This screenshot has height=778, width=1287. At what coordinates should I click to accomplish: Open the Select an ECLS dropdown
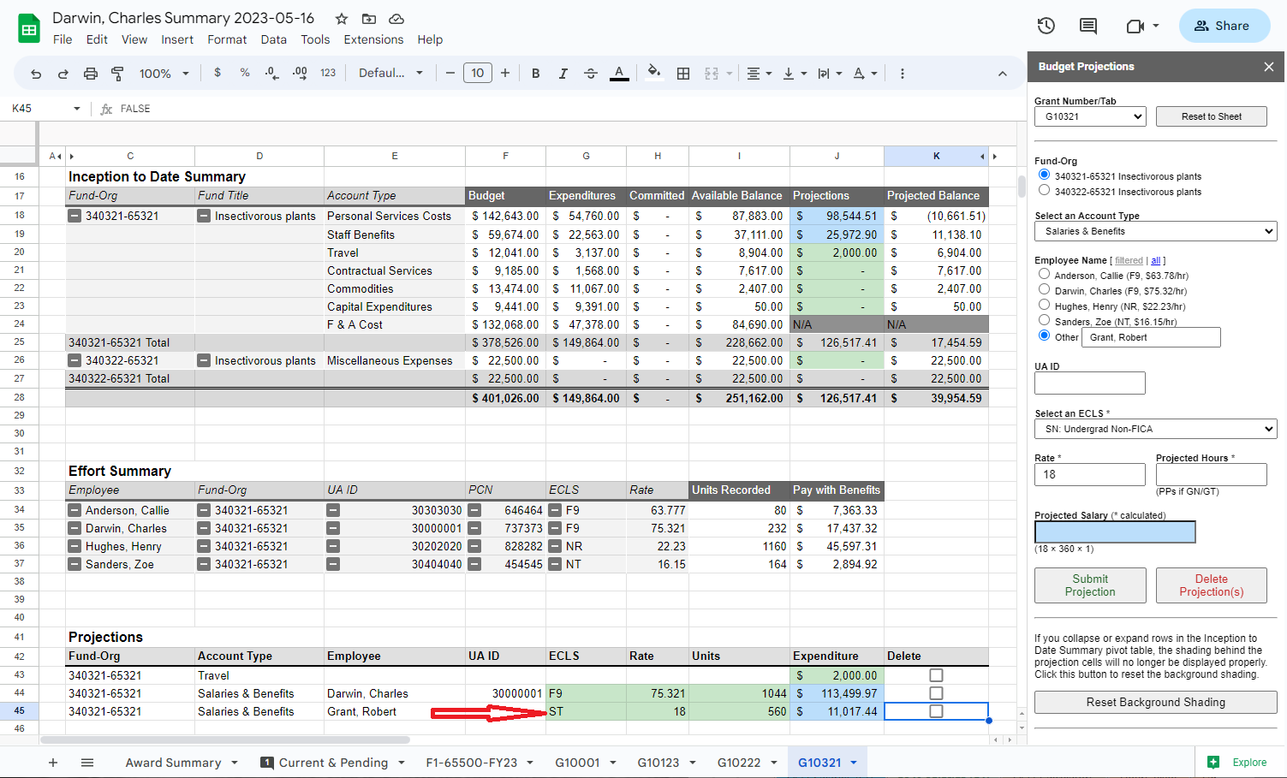click(1155, 429)
